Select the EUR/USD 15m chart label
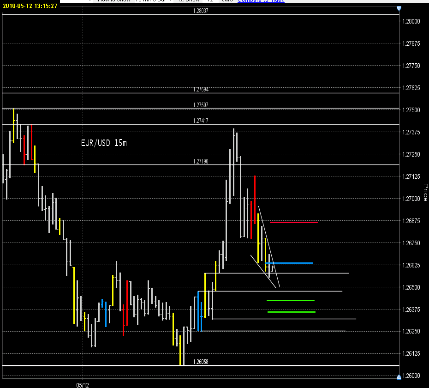The height and width of the screenshot is (388, 429). pyautogui.click(x=104, y=143)
